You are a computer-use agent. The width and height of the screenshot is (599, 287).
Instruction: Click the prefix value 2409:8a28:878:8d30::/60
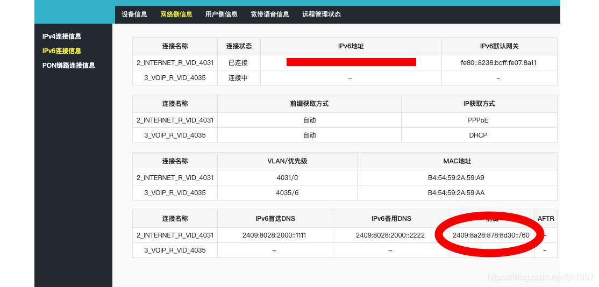pos(491,235)
